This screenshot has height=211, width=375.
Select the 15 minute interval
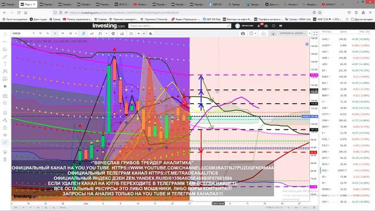40,33
